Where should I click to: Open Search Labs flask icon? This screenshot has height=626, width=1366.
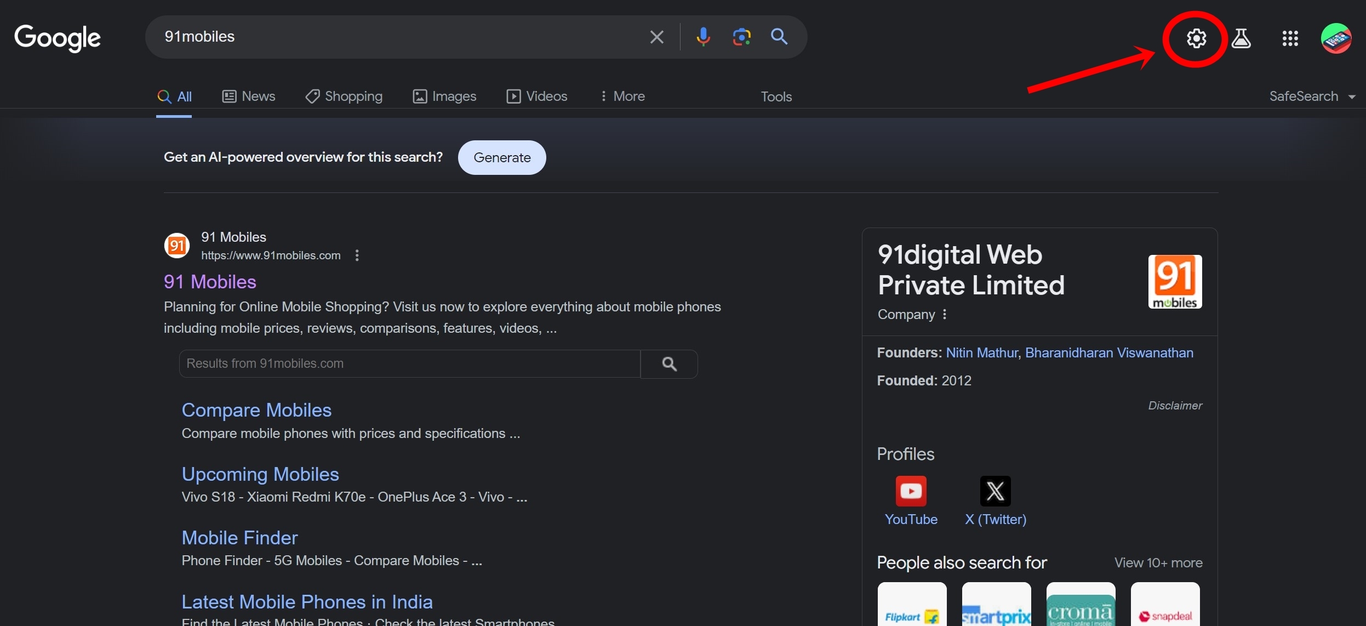point(1241,38)
